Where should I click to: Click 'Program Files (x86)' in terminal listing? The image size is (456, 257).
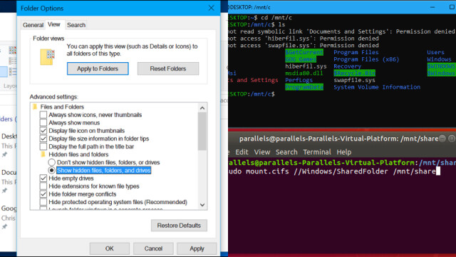[x=366, y=59]
